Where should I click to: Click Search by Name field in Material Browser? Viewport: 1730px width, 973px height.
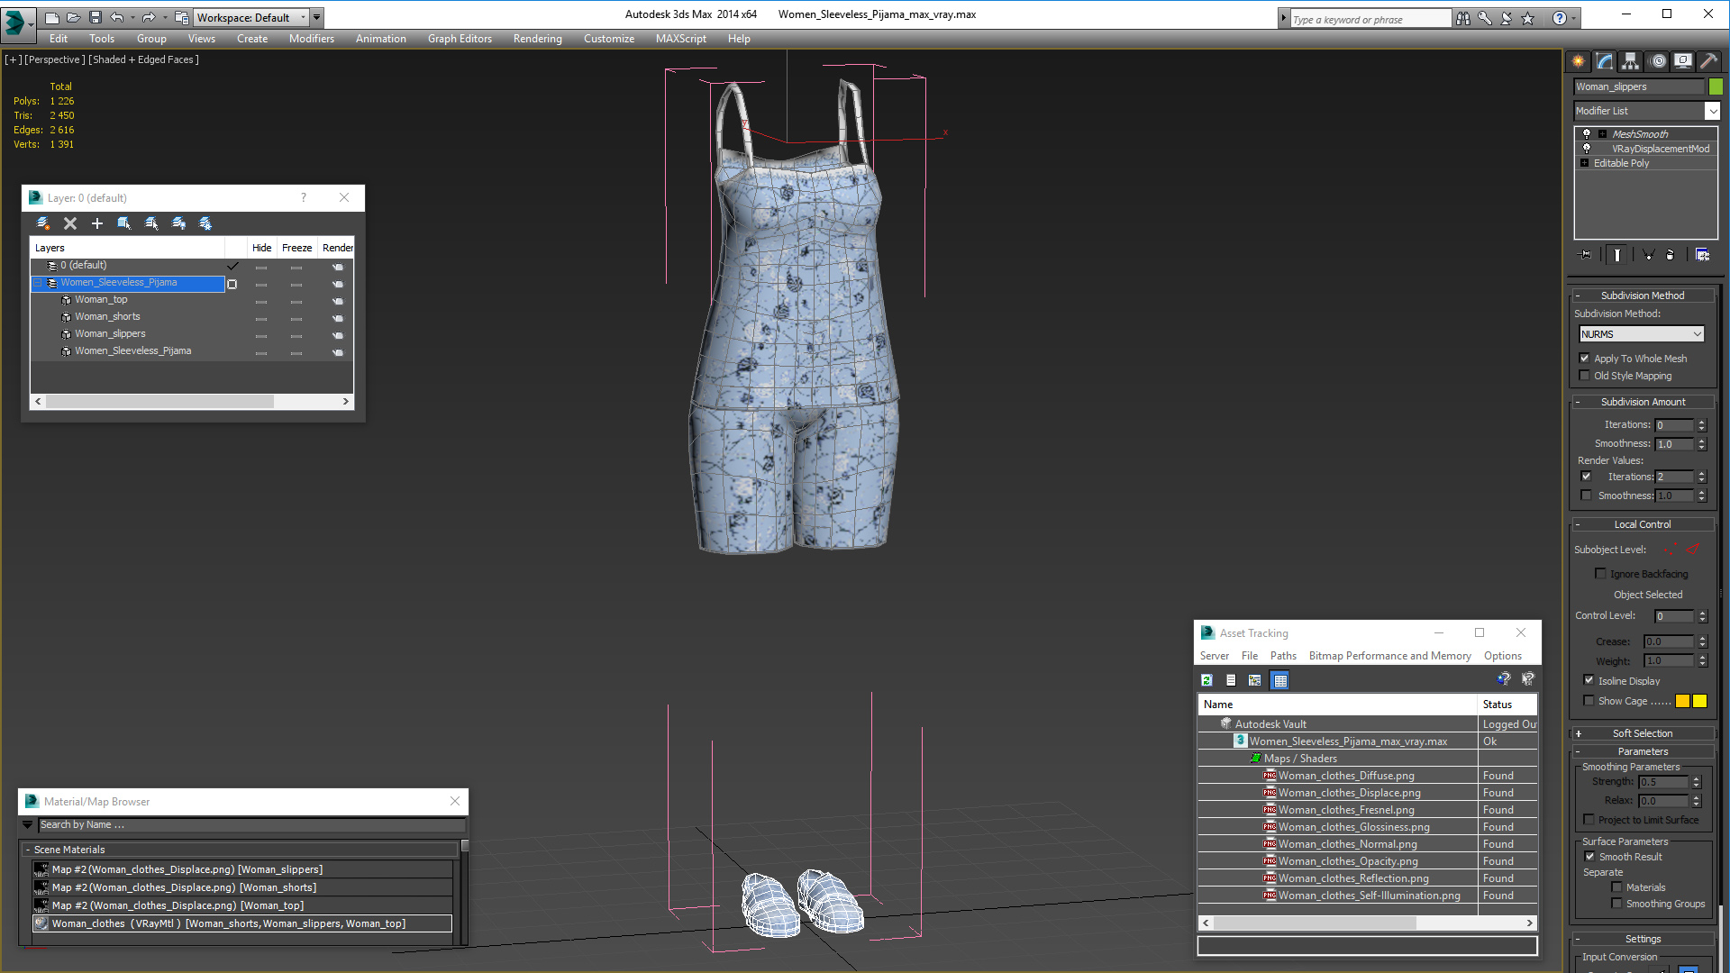[x=238, y=824]
